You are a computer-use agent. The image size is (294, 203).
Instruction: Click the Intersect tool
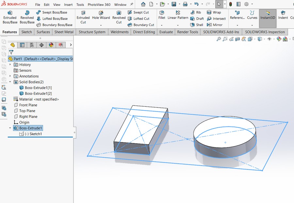216,19
